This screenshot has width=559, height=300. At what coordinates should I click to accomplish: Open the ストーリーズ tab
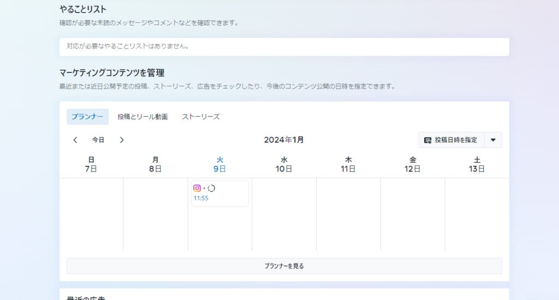pos(201,117)
